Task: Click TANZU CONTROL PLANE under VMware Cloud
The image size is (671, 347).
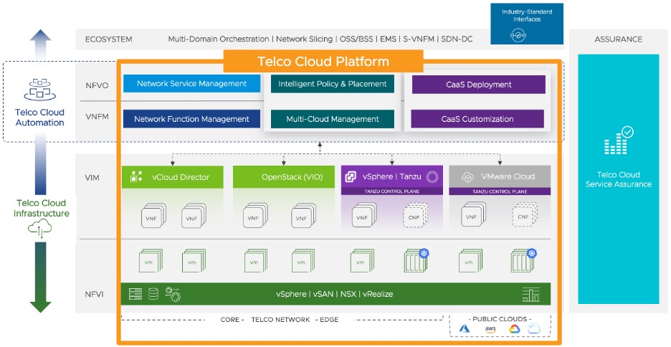Action: coord(500,191)
